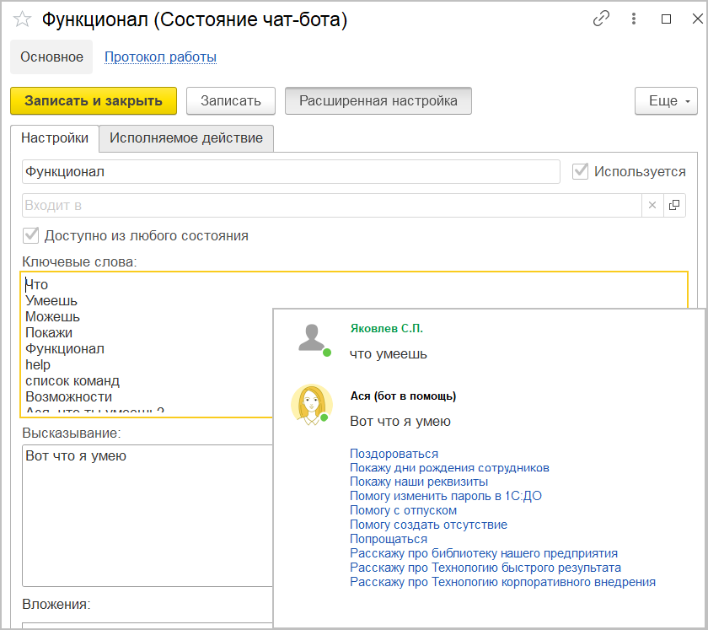Toggle the "Используется" checkbox
This screenshot has height=630, width=708.
point(580,171)
